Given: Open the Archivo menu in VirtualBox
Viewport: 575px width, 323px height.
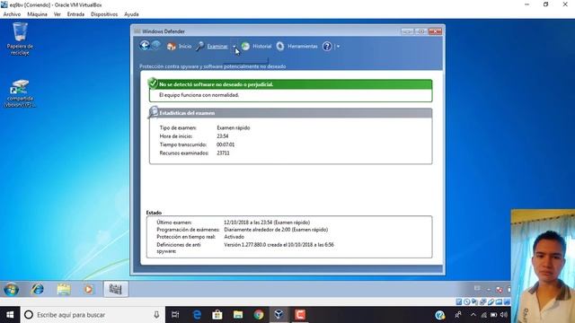Looking at the screenshot, I should (12, 14).
